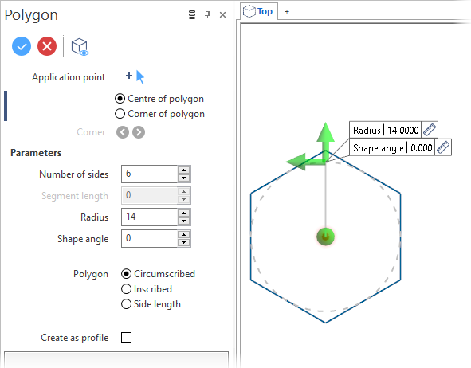Confirm polygon with the blue checkmark icon

22,46
